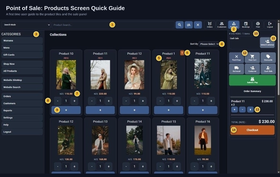Add Product 10 to the sale
The width and height of the screenshot is (280, 177).
(66, 110)
